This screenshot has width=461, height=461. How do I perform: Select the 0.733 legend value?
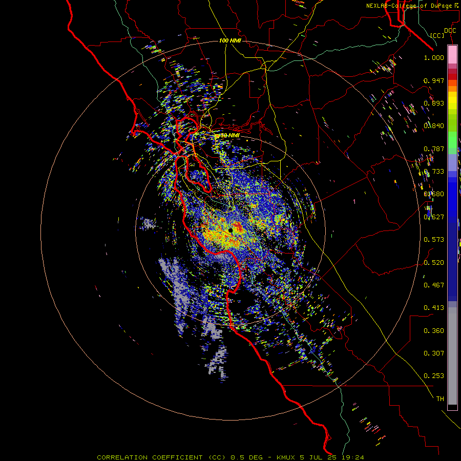pos(434,172)
